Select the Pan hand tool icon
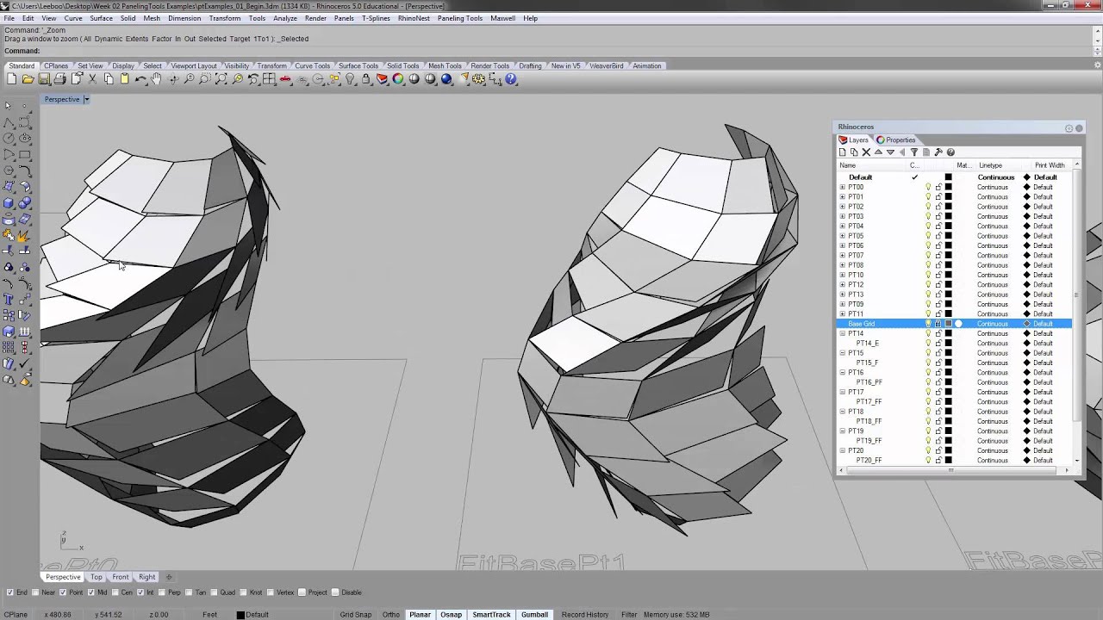The image size is (1103, 620). (157, 79)
